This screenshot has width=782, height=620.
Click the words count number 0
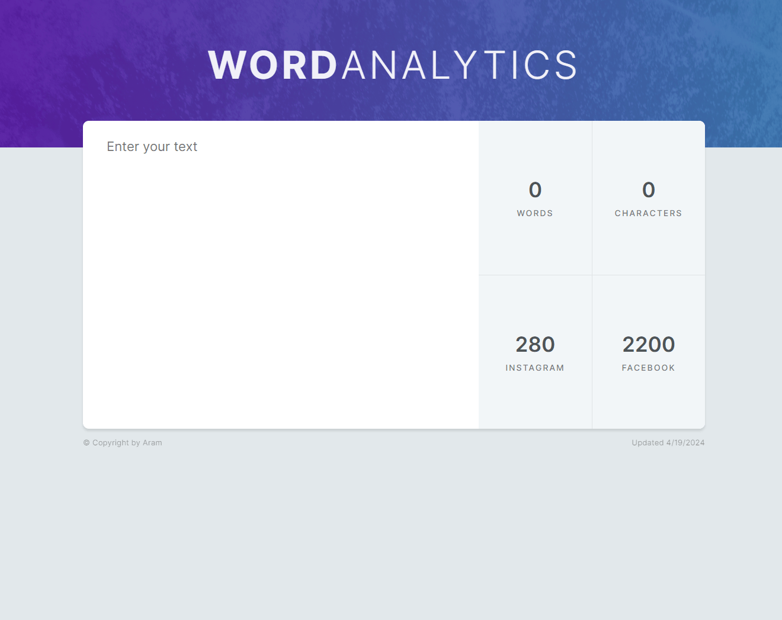535,190
